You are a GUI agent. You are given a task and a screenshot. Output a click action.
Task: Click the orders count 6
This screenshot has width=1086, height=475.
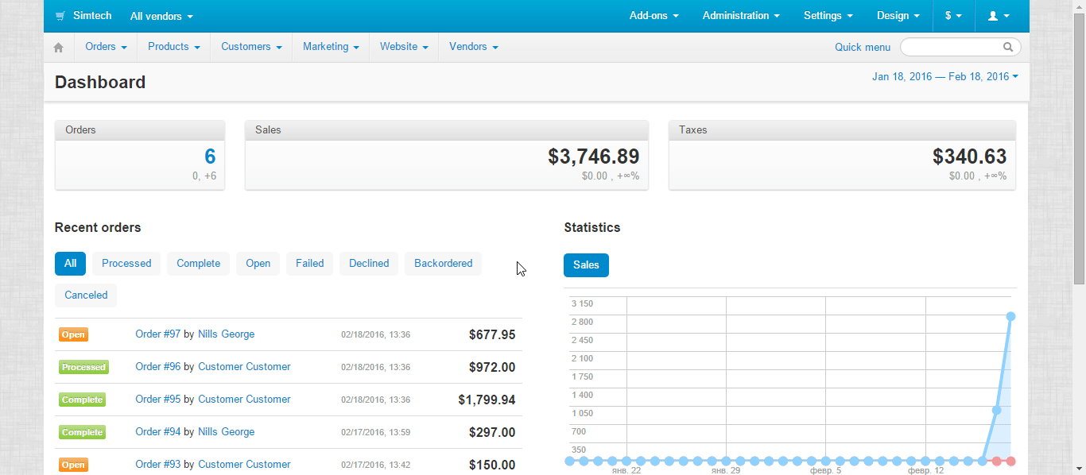tap(210, 156)
